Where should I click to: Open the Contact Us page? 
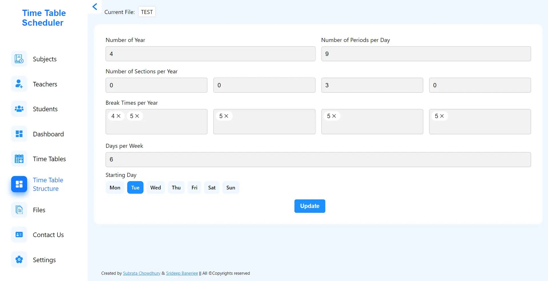tap(48, 235)
